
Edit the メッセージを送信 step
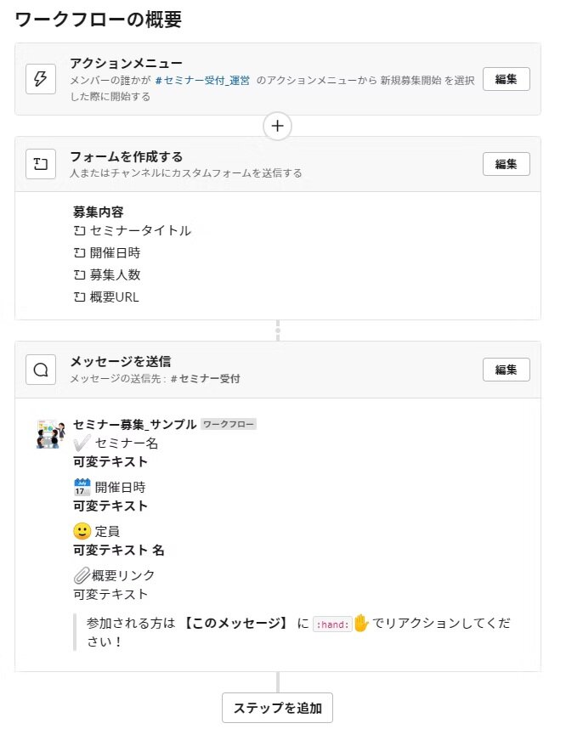click(x=506, y=370)
